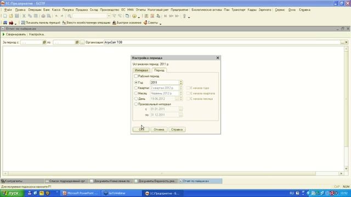Viewport: 351px width, 197px height.
Task: Click the Save (floppy disk) toolbar icon
Action: coord(17,16)
